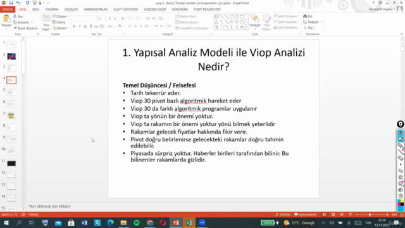This screenshot has height=228, width=405.
Task: Click the slide panel vertical scrollbar thumb
Action: click(23, 58)
